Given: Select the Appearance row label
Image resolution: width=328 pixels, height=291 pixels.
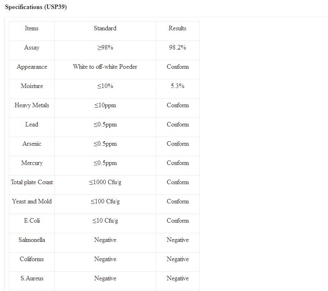Looking at the screenshot, I should [32, 67].
